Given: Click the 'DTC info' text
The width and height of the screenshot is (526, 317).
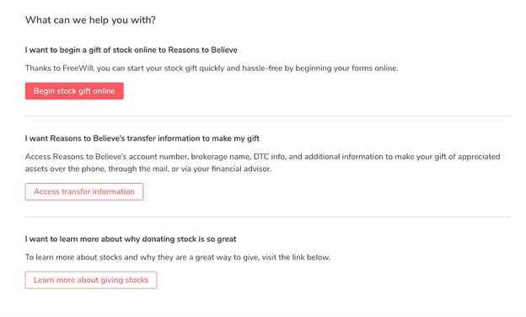Looking at the screenshot, I should tap(269, 157).
